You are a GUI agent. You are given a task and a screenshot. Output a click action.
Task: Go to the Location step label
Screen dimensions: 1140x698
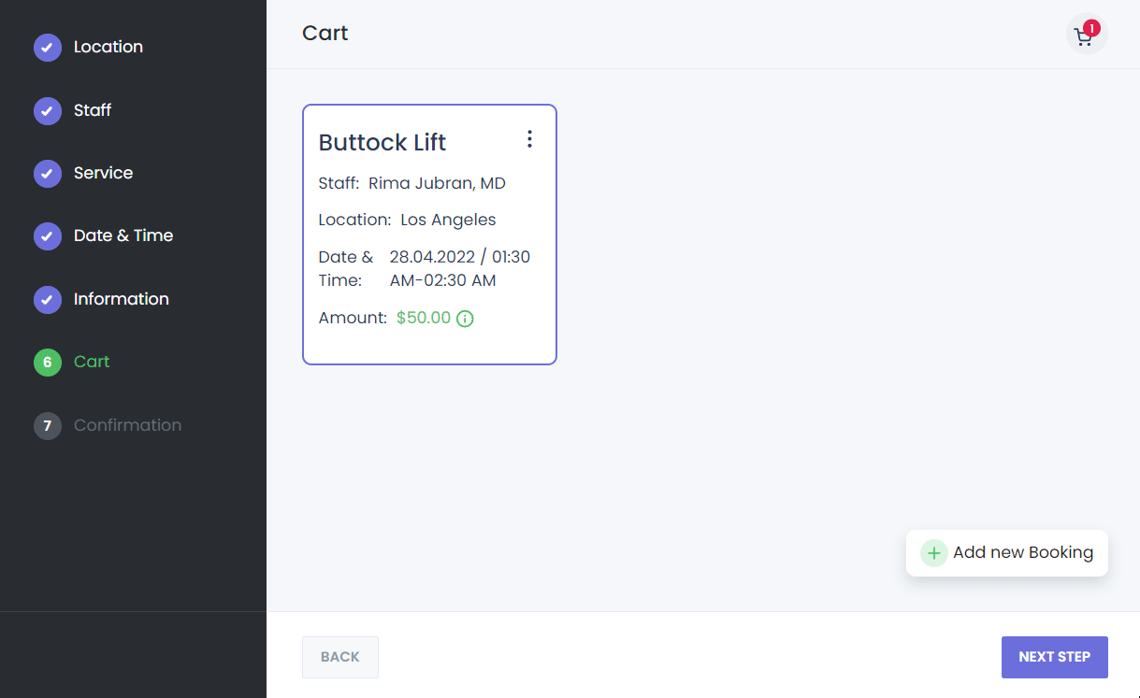pos(108,47)
